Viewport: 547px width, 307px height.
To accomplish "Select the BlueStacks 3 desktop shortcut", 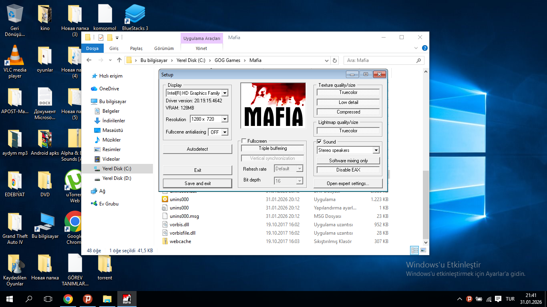I will click(135, 18).
